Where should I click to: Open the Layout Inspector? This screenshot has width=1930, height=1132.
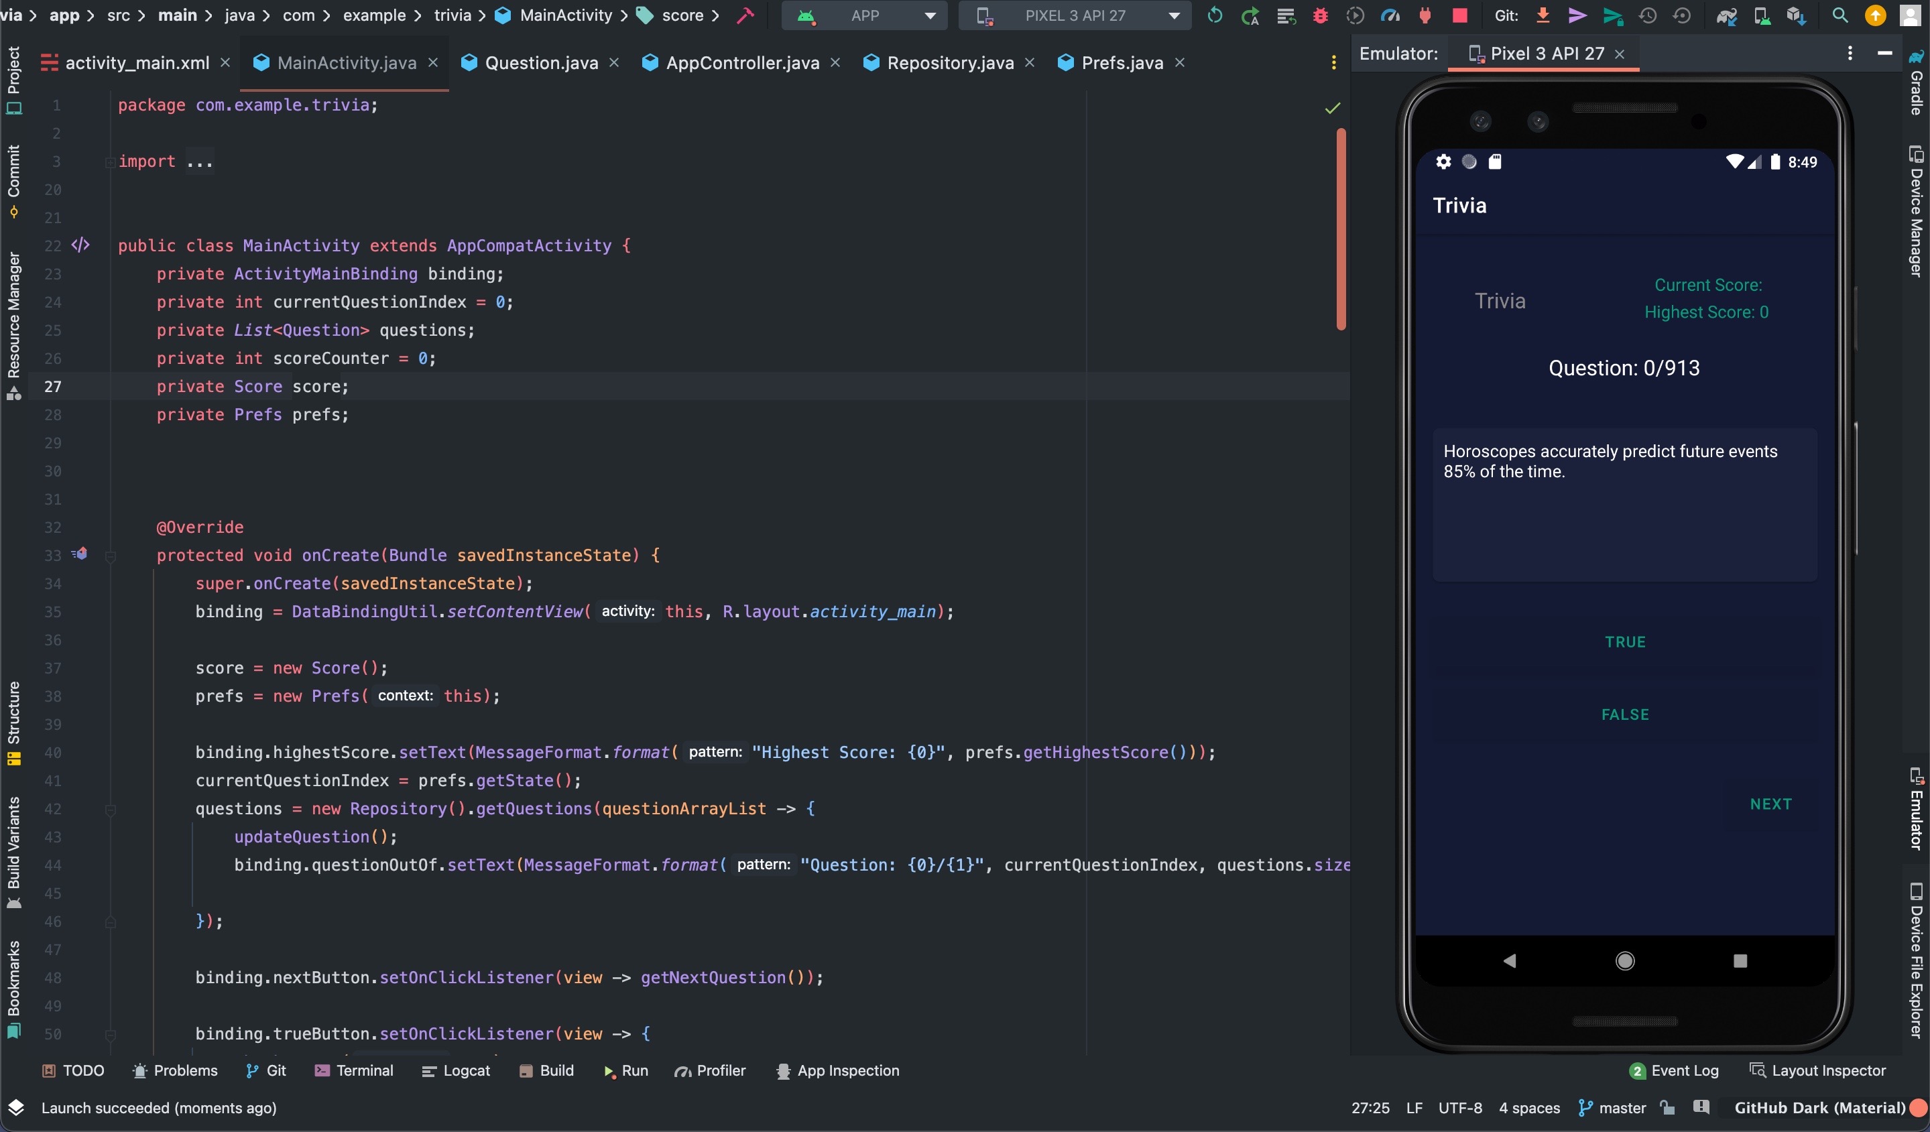pyautogui.click(x=1817, y=1071)
